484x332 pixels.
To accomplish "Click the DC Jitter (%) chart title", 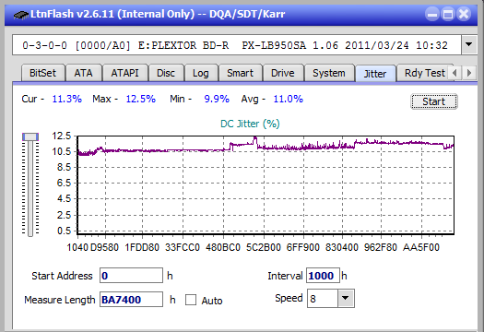I will (250, 124).
